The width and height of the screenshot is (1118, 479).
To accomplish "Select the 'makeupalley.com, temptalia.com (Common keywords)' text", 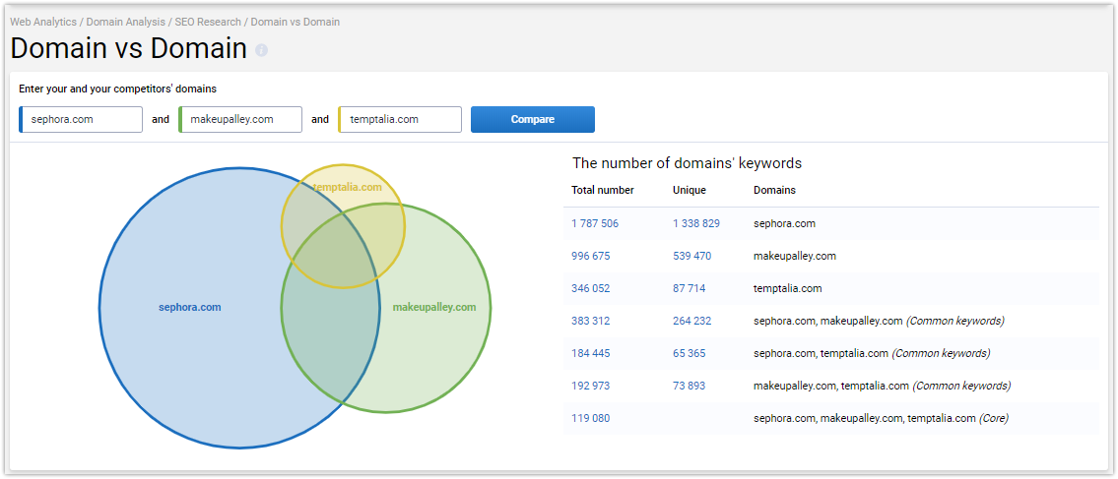I will click(882, 387).
